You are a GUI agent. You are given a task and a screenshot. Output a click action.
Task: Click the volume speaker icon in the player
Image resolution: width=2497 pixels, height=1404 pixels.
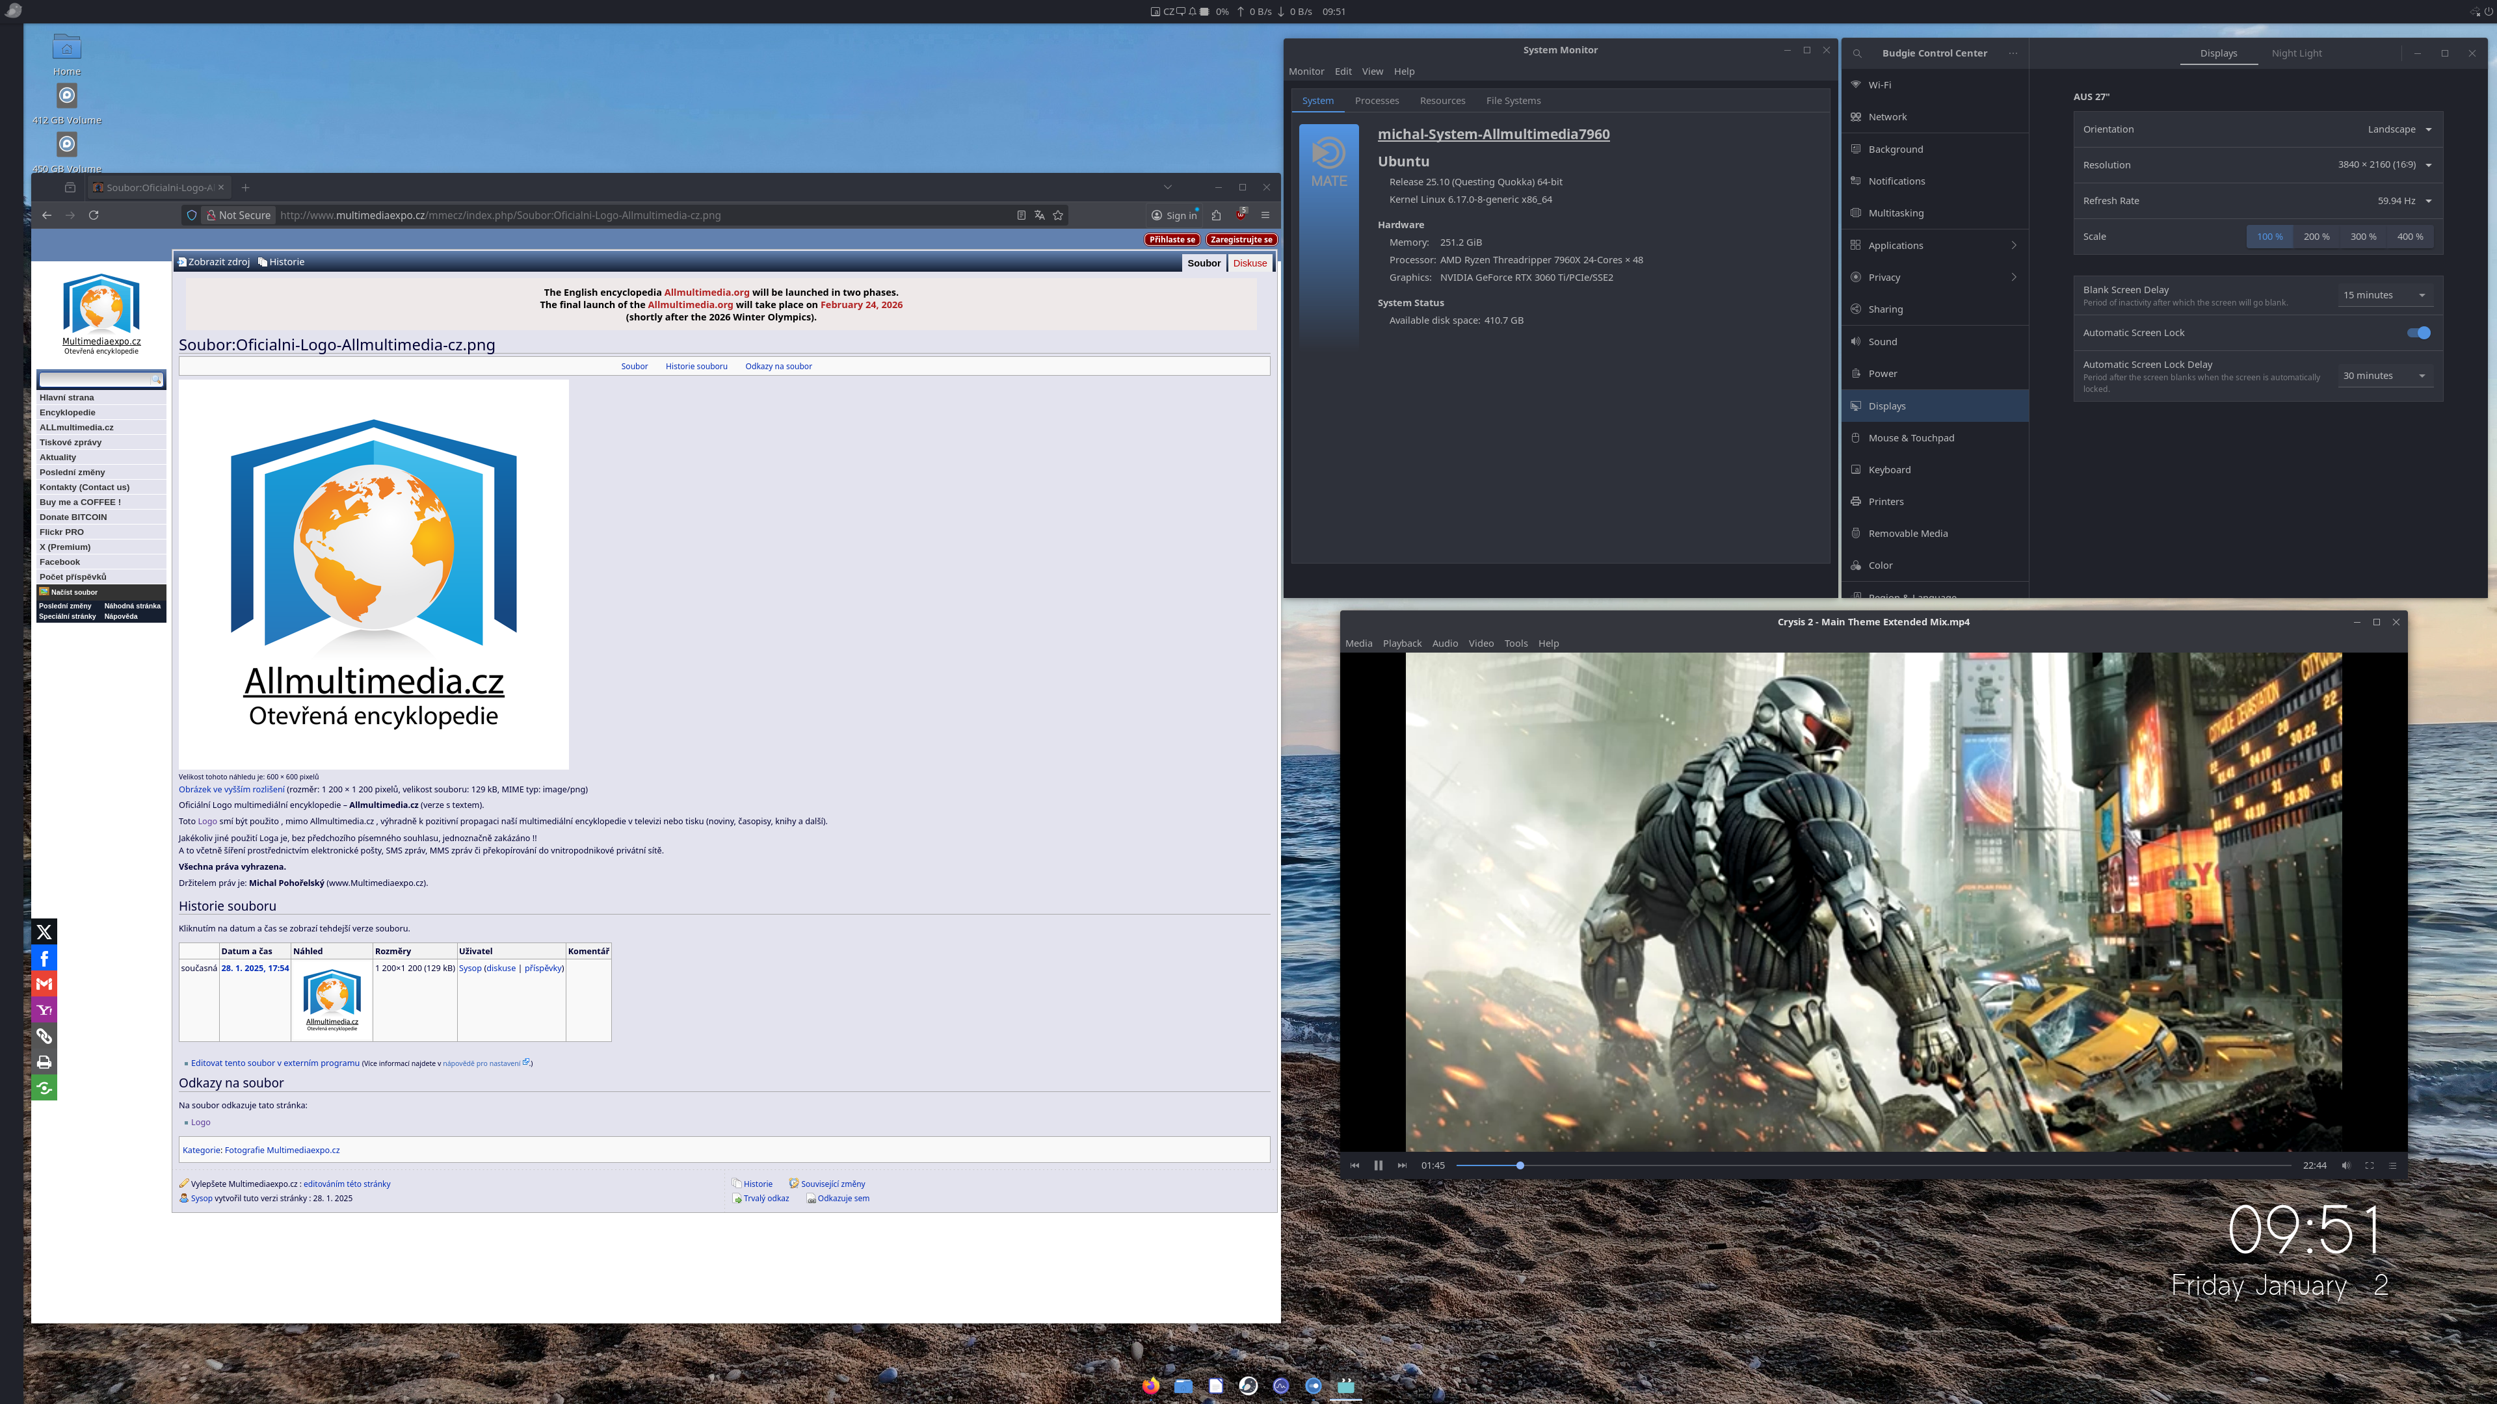(2345, 1165)
